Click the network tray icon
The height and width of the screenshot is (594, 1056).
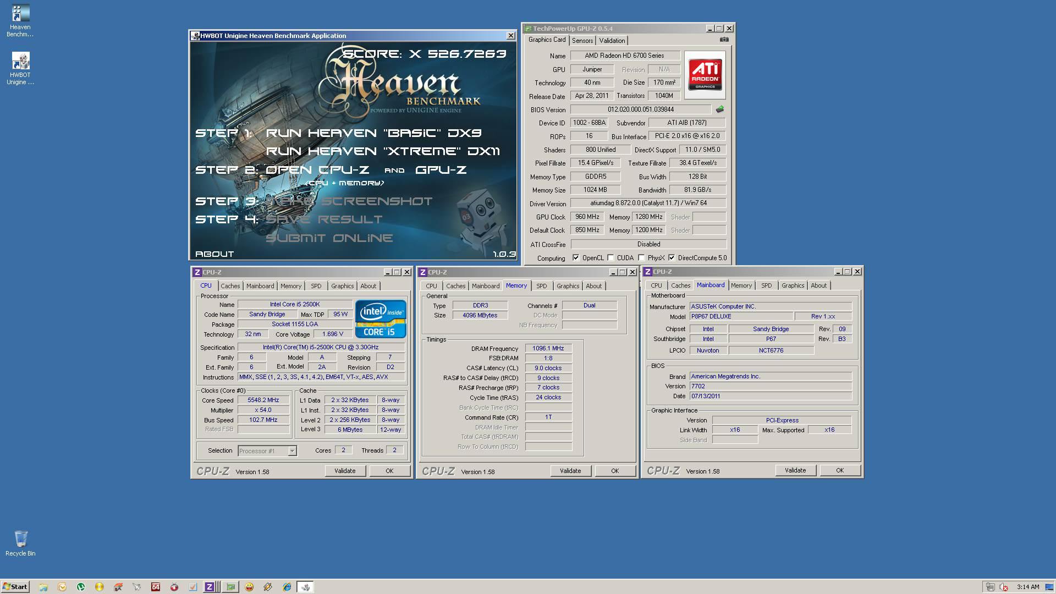click(x=990, y=587)
